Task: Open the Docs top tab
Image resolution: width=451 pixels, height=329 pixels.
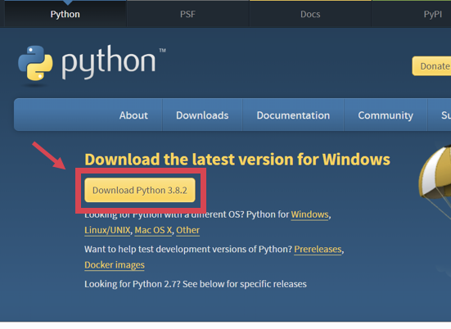Action: pos(310,14)
